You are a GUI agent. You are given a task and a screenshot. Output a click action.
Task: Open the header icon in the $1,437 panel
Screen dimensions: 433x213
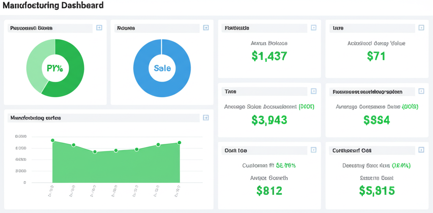click(x=313, y=28)
